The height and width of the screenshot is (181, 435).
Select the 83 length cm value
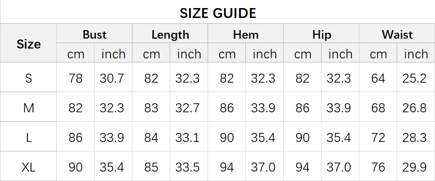151,108
